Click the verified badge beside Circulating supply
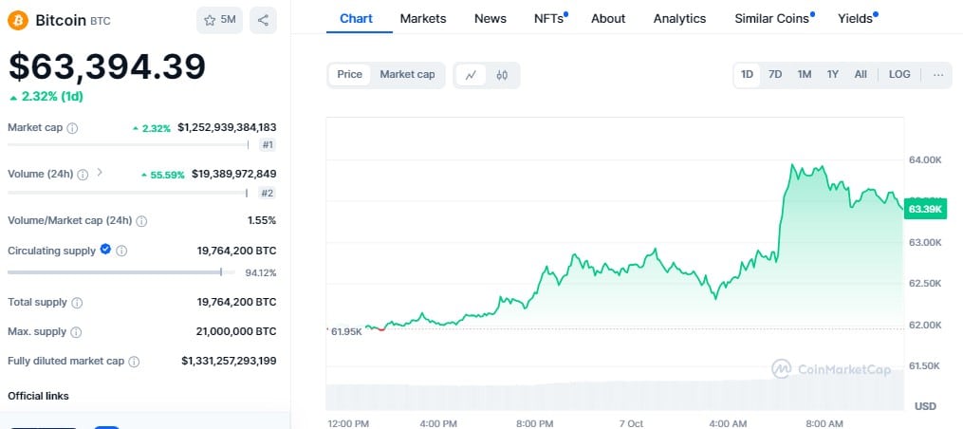This screenshot has width=963, height=429. coord(105,250)
